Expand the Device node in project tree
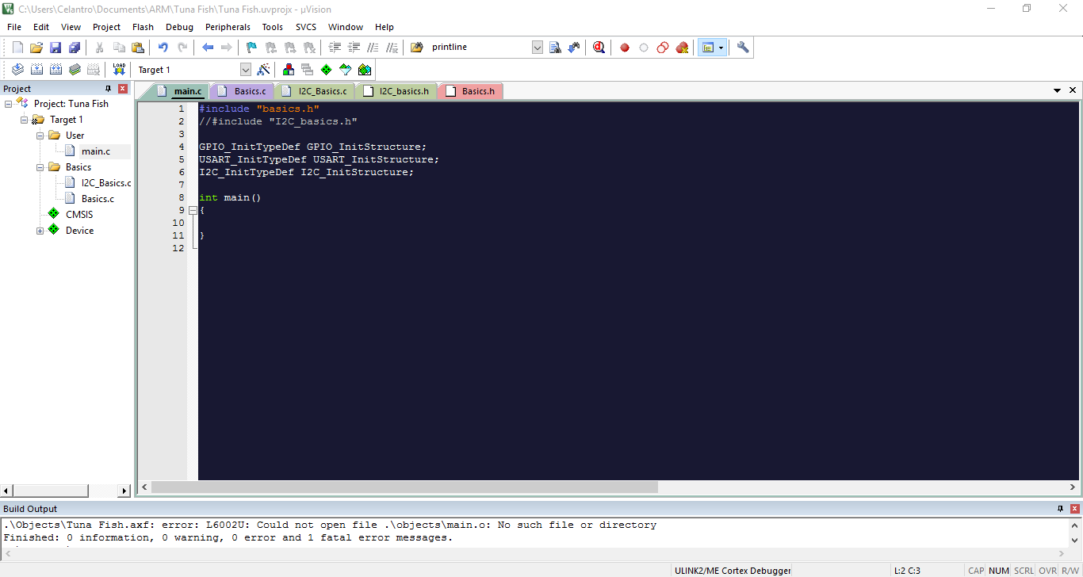 point(40,231)
